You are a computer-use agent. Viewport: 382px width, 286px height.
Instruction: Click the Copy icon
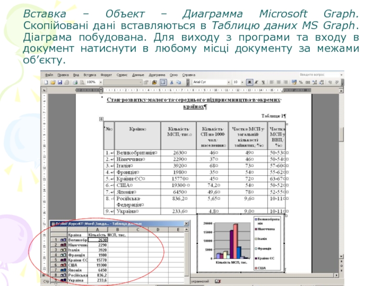[x=179, y=82]
